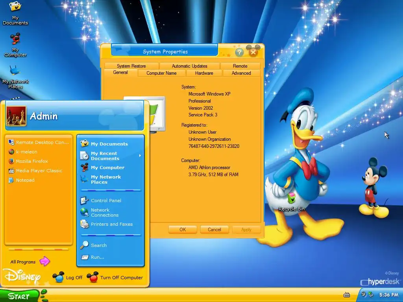Image resolution: width=403 pixels, height=302 pixels.
Task: Click 'Microsoft Windows XP' text
Action: (209, 94)
